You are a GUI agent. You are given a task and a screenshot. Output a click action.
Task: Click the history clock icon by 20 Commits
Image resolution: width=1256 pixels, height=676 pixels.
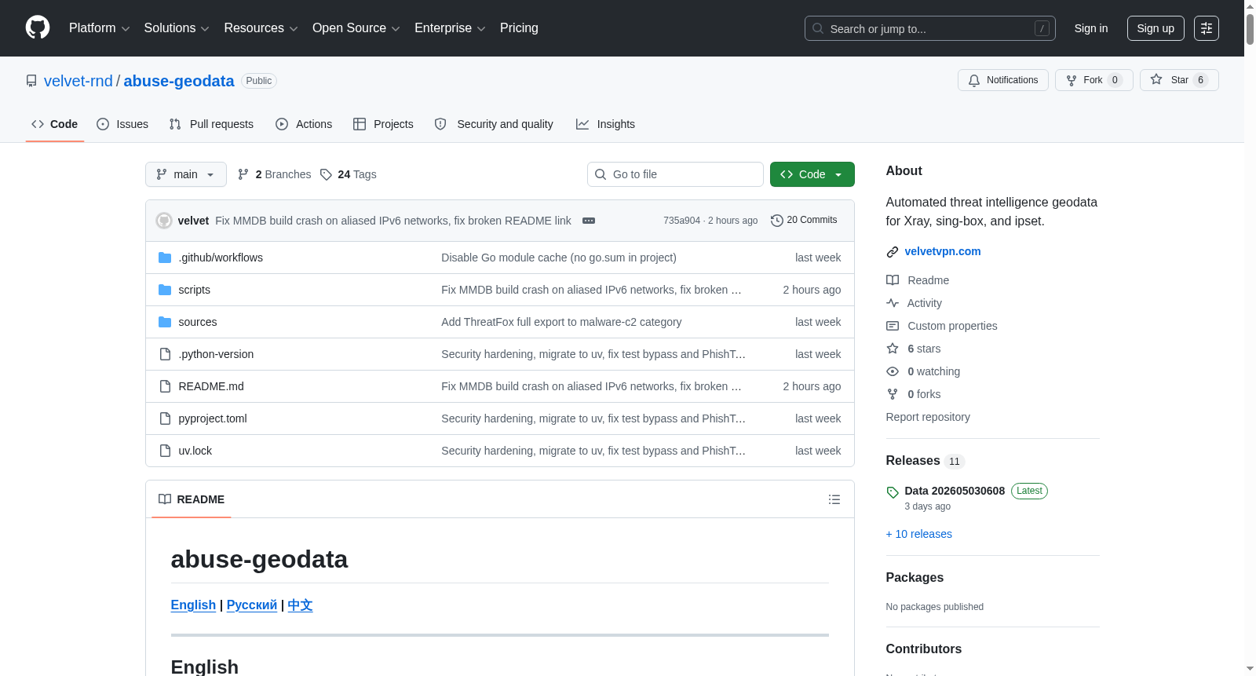(777, 221)
